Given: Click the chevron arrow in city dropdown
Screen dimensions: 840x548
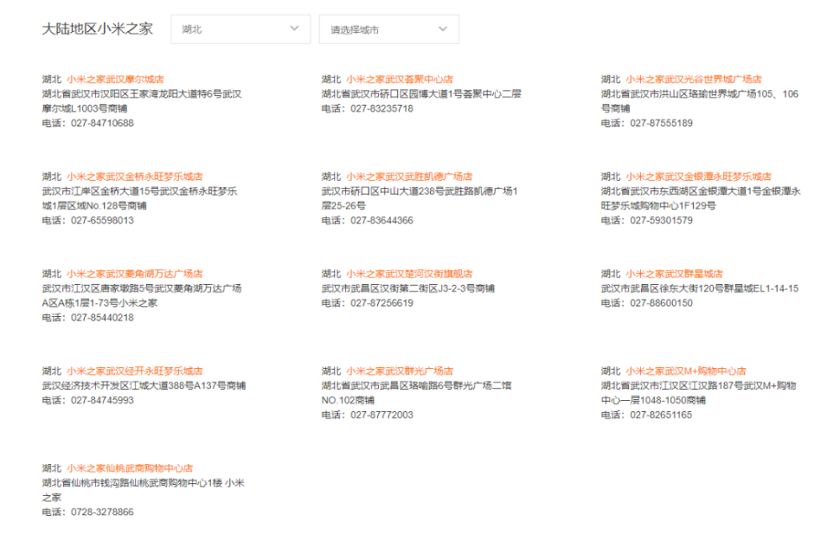Looking at the screenshot, I should (x=443, y=29).
